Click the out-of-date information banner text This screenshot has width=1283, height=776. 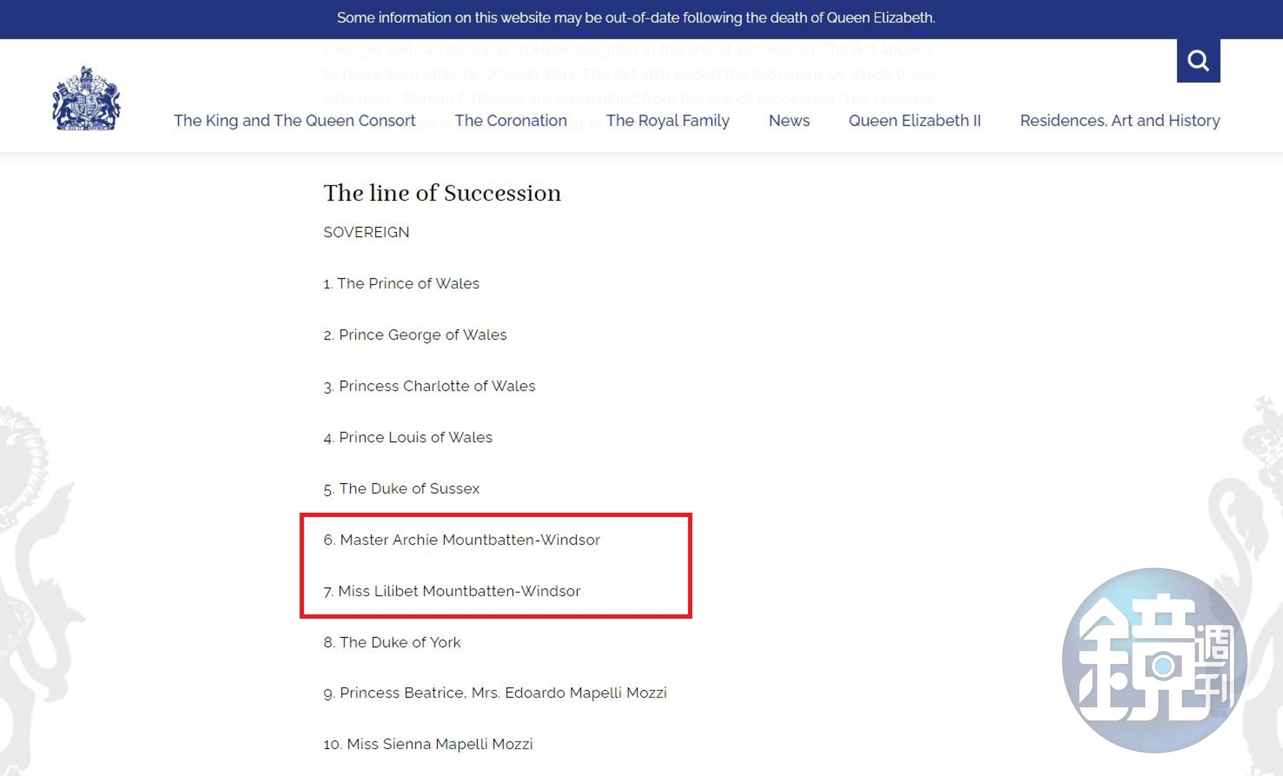tap(636, 18)
